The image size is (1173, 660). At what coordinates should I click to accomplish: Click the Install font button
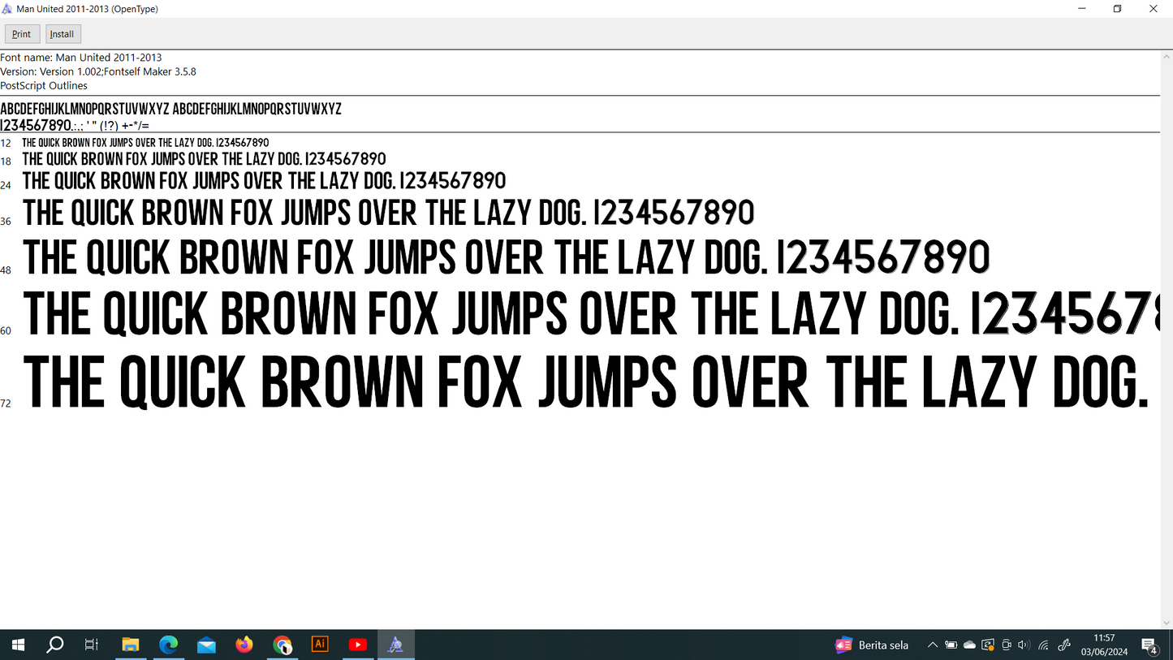coord(63,34)
